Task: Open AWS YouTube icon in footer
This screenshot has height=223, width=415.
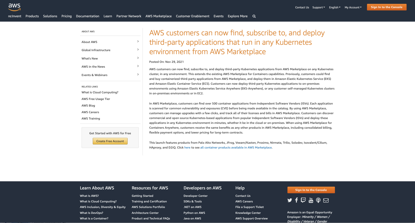Action: point(311,200)
